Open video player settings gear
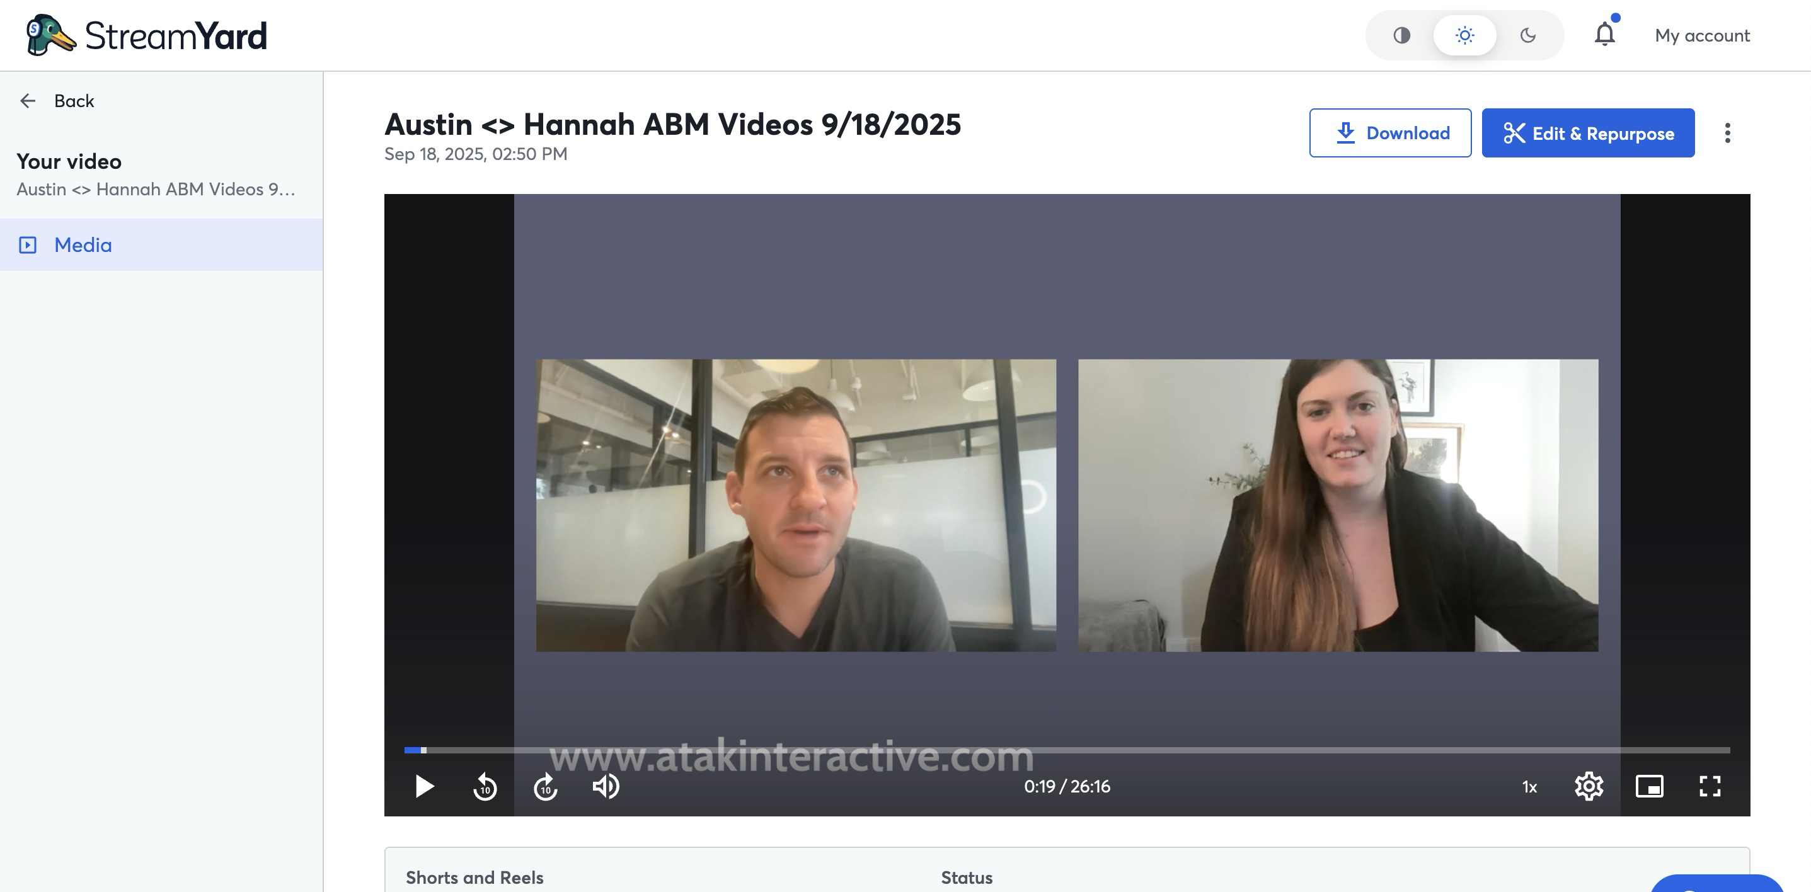 (x=1589, y=786)
